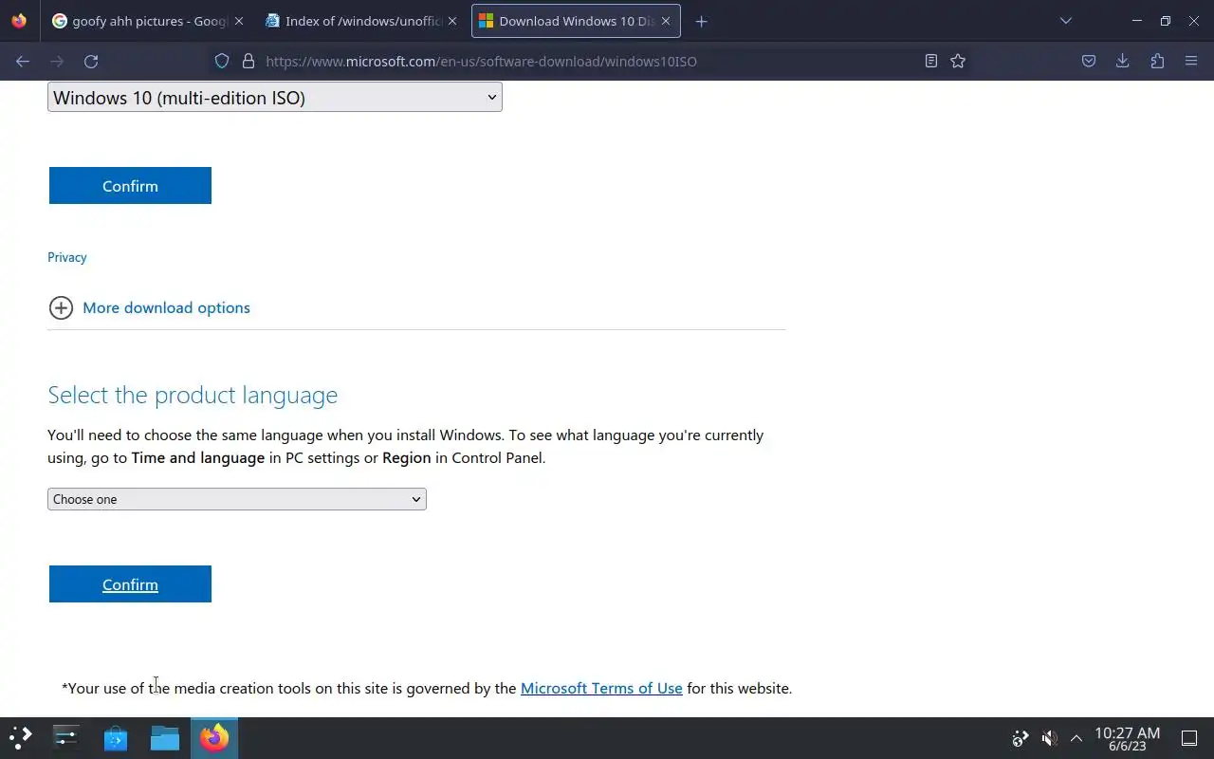
Task: Select the Download Windows 10 Disc Image tab
Action: pyautogui.click(x=575, y=21)
